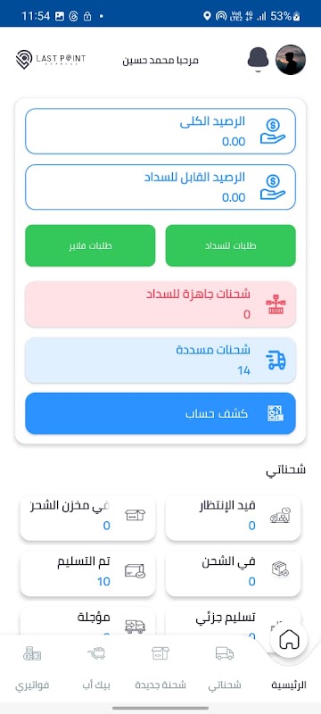Open the في الشحن shipments card
Screen dimensions: 321x714
coord(233,574)
